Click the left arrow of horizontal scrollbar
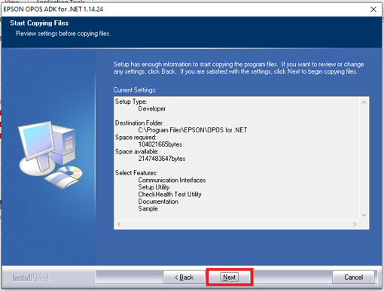Screen dimensions: 384x291 click(x=119, y=224)
